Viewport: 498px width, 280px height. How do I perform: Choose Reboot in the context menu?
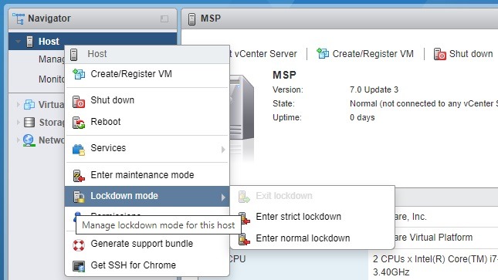(x=147, y=122)
